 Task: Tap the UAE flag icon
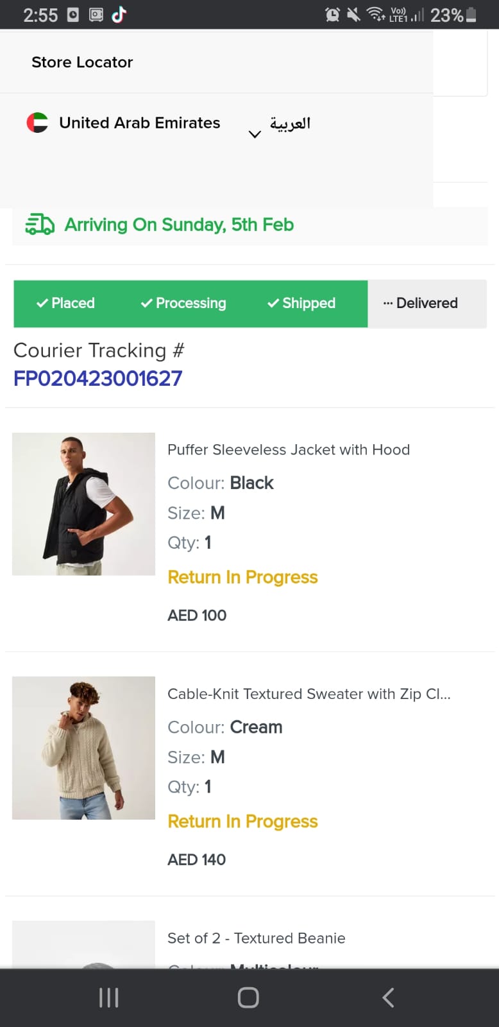click(37, 123)
